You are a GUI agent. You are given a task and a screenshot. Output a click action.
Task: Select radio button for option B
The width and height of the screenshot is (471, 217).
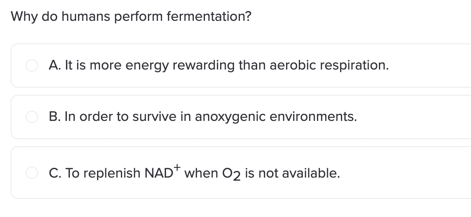[32, 117]
